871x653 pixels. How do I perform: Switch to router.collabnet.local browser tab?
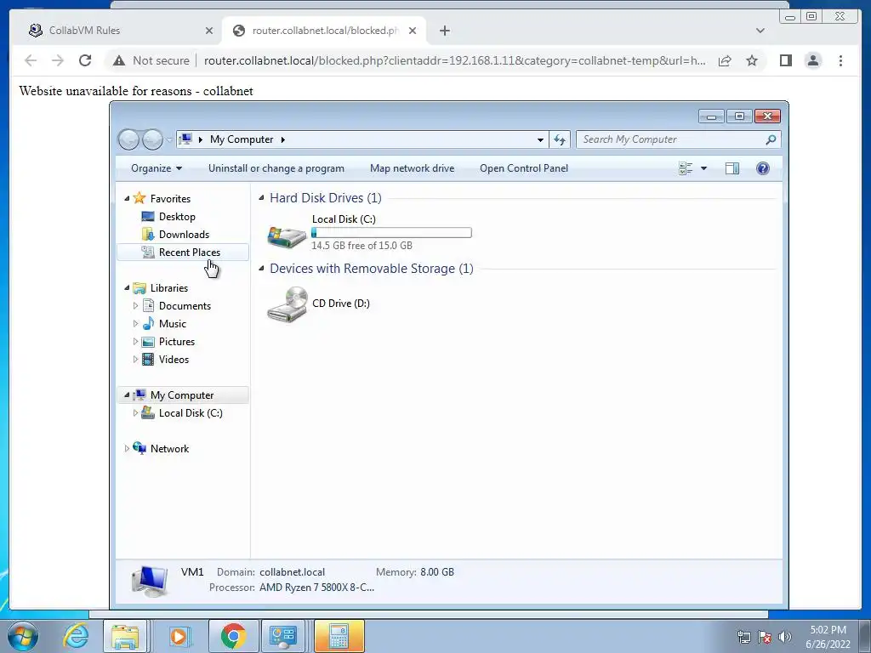coord(325,31)
